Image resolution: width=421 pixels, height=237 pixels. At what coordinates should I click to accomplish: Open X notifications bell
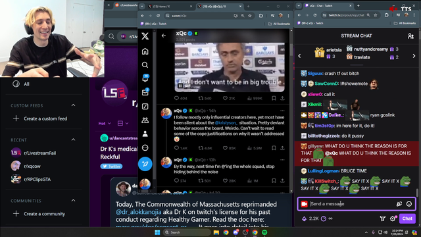[145, 78]
